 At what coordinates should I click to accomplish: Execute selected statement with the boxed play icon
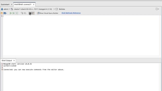pos(17,13)
